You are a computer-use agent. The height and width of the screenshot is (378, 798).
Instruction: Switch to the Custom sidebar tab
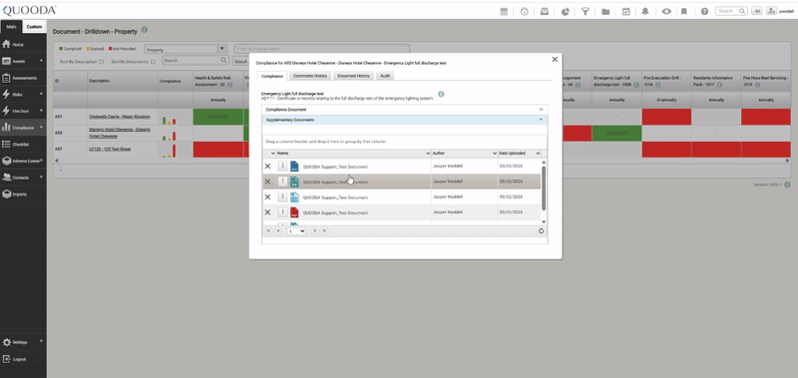34,27
